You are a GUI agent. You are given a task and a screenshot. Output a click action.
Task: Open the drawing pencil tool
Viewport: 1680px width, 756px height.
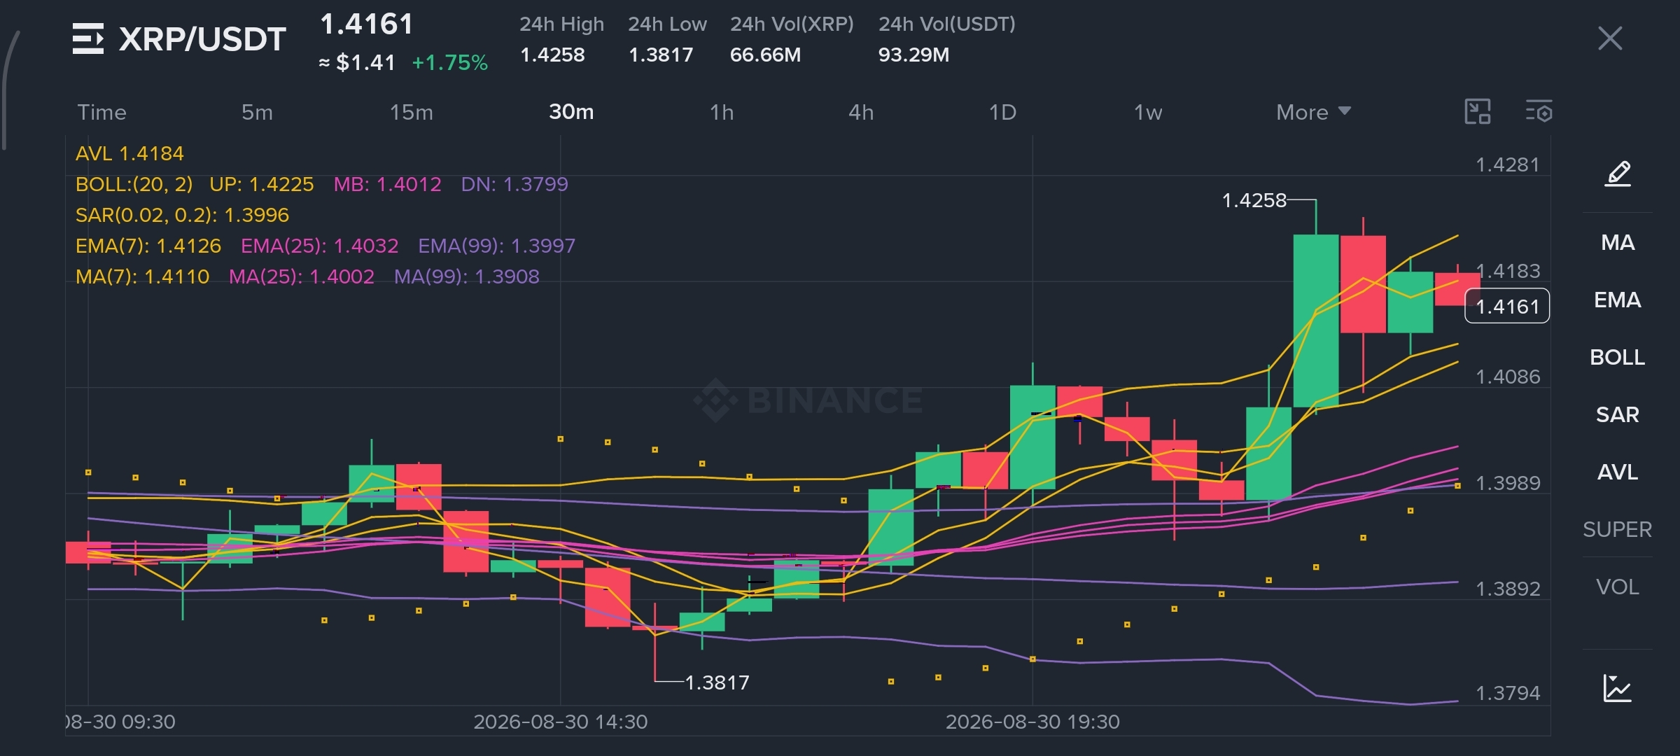1618,174
